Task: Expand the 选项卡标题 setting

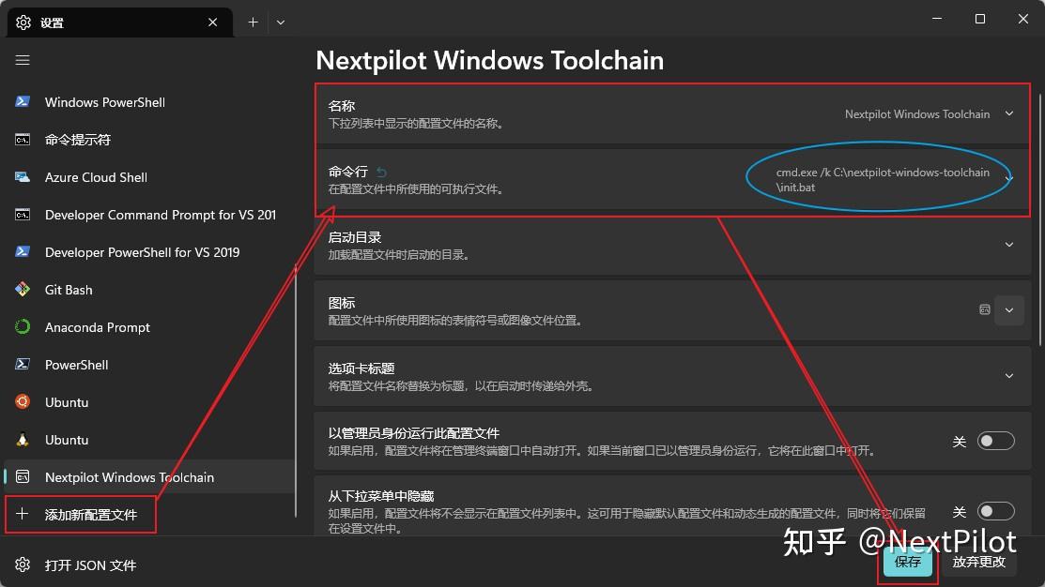Action: (1009, 375)
